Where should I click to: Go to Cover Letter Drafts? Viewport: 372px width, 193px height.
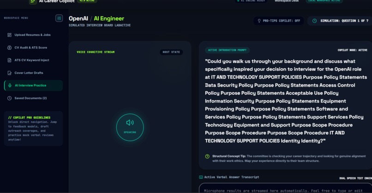click(33, 73)
